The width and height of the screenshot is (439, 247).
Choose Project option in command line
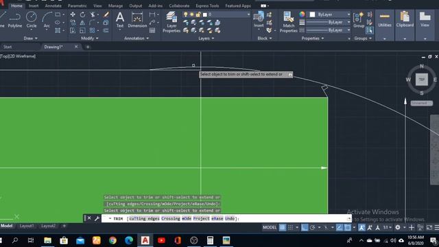pyautogui.click(x=201, y=218)
